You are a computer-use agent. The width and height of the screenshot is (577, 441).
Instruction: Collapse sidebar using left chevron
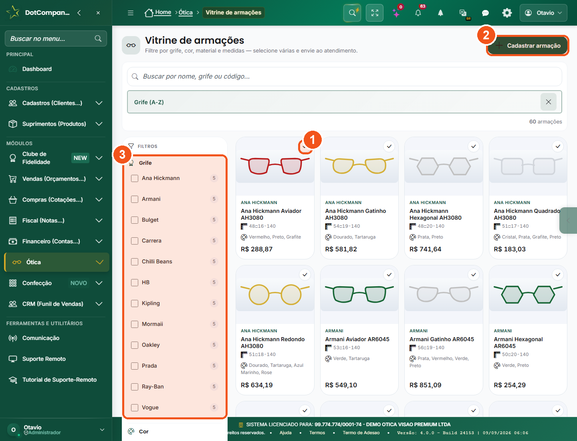click(79, 13)
